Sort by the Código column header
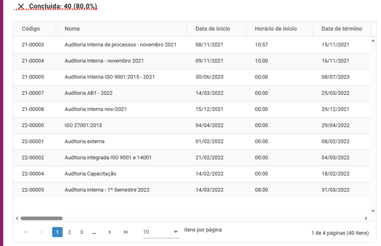The image size is (381, 246). [31, 28]
